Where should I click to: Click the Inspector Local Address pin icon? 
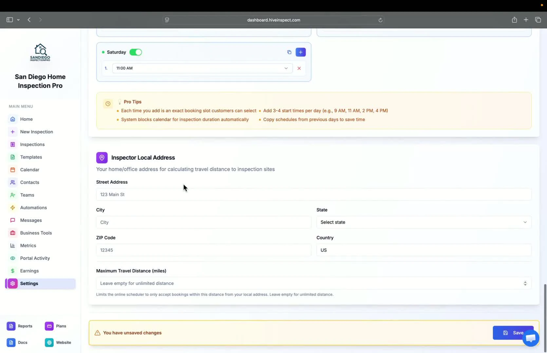pos(102,158)
